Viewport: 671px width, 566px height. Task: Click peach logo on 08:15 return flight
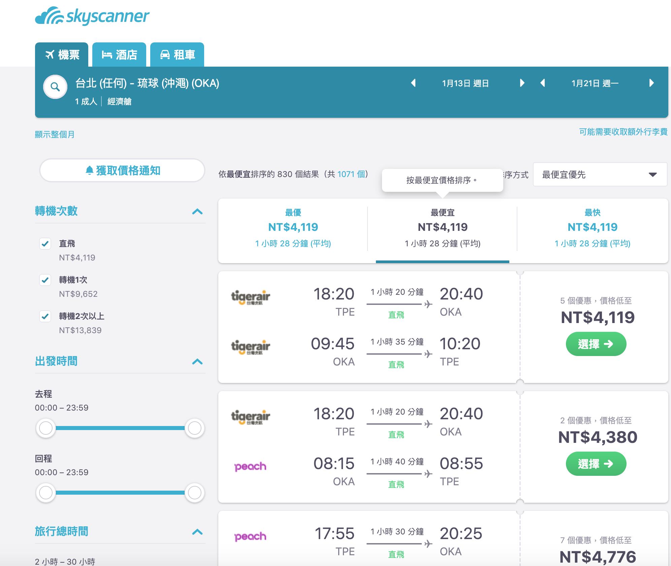(250, 466)
